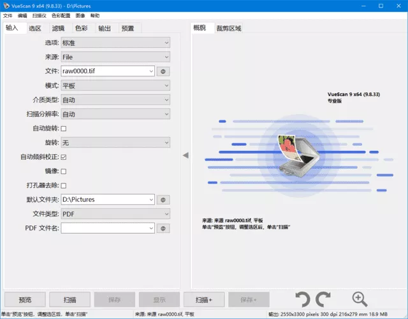The height and width of the screenshot is (319, 408).
Task: Click browse icon next to D:\Pictures folder field
Action: click(x=164, y=200)
